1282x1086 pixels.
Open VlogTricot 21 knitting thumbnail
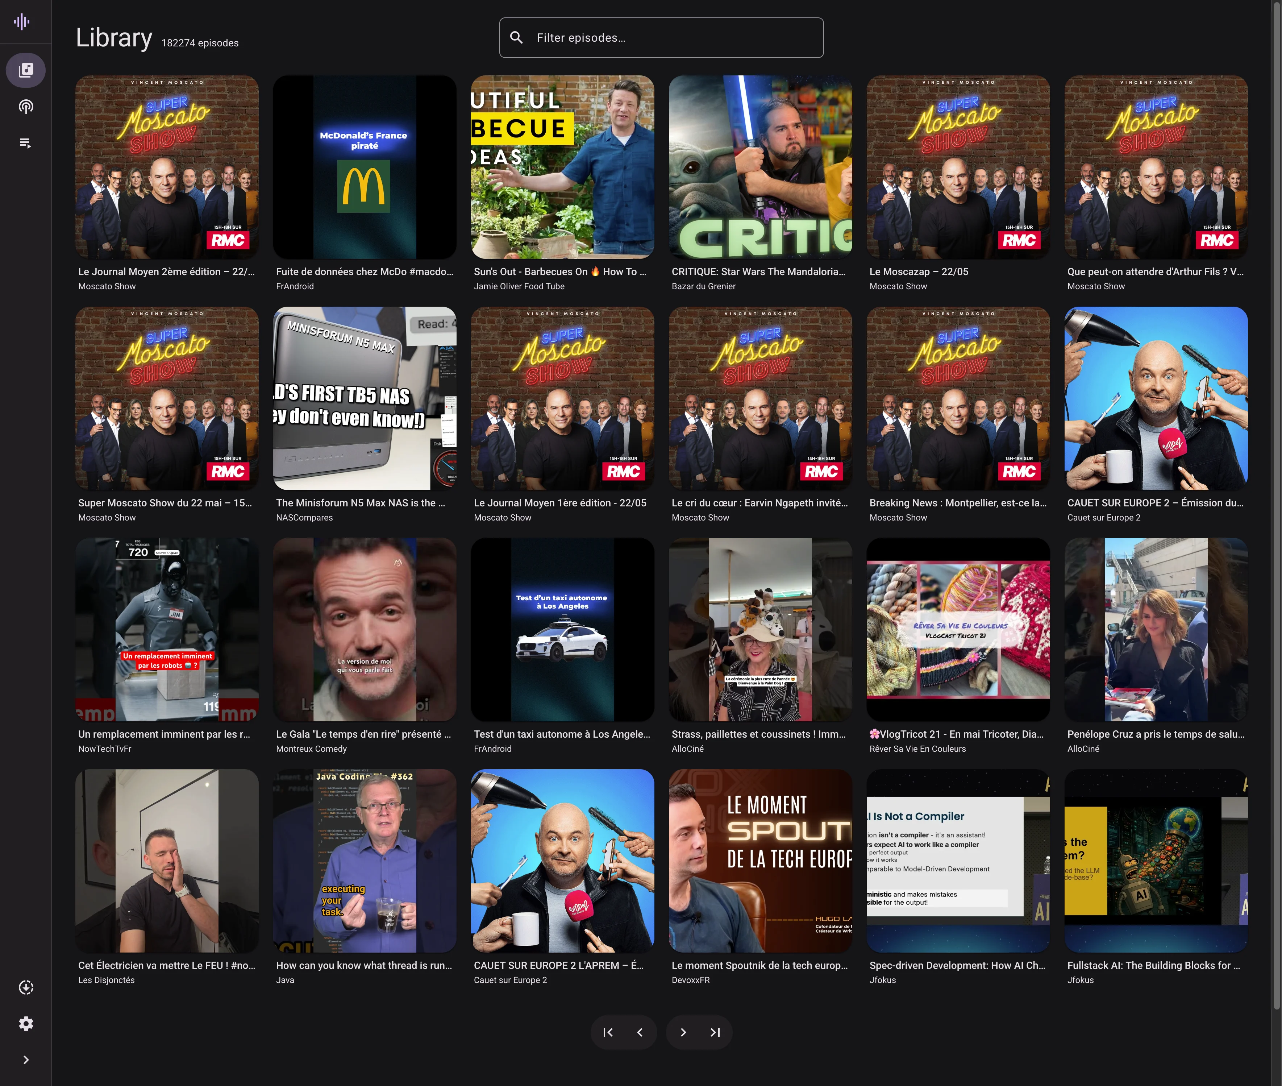958,630
